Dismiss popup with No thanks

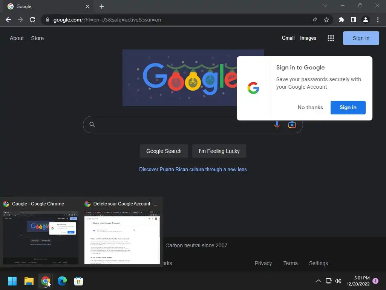pos(310,108)
